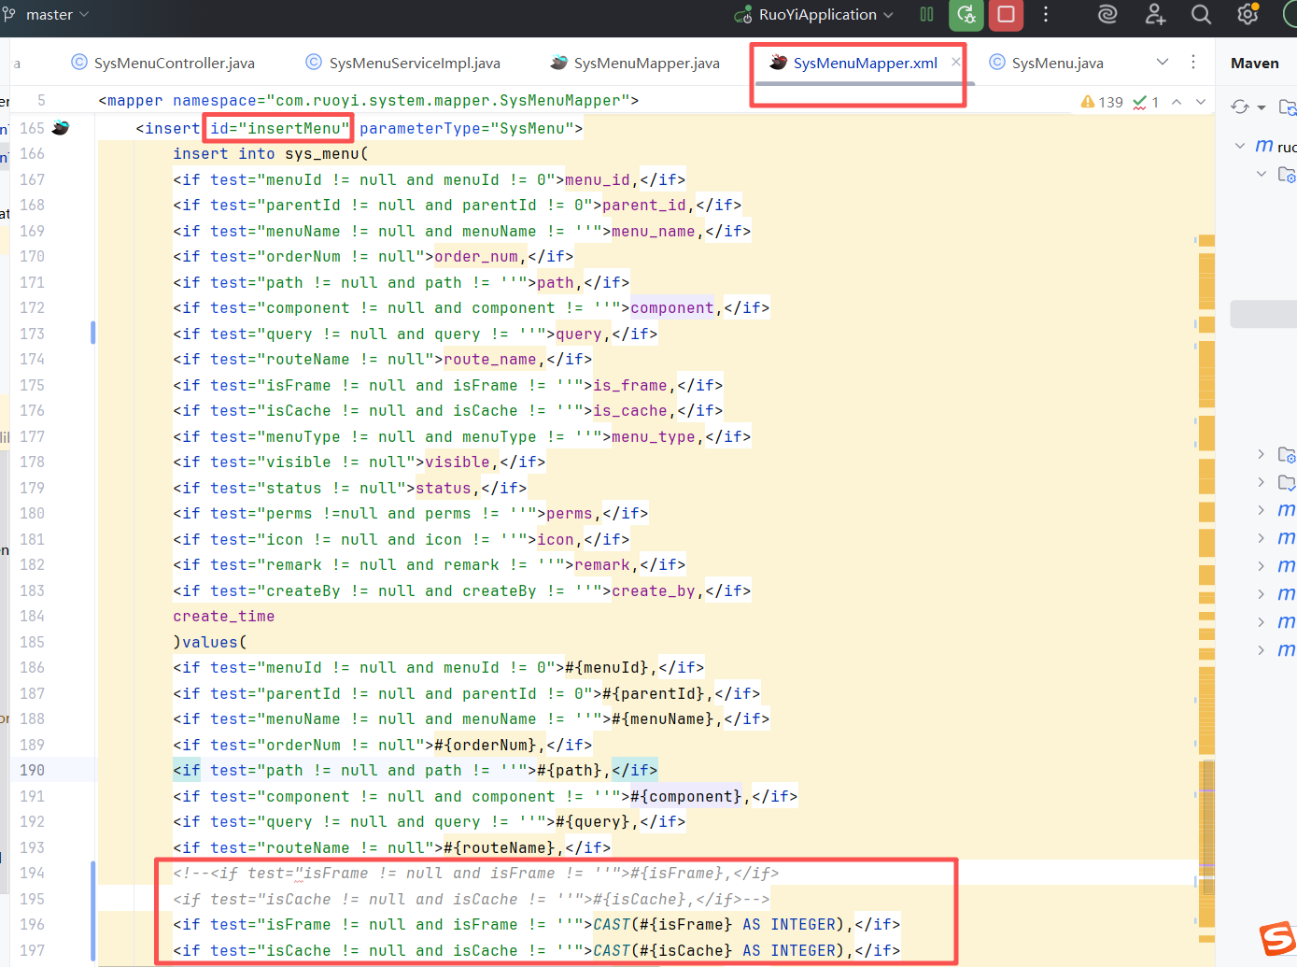Click the Maven panel title

(1254, 63)
